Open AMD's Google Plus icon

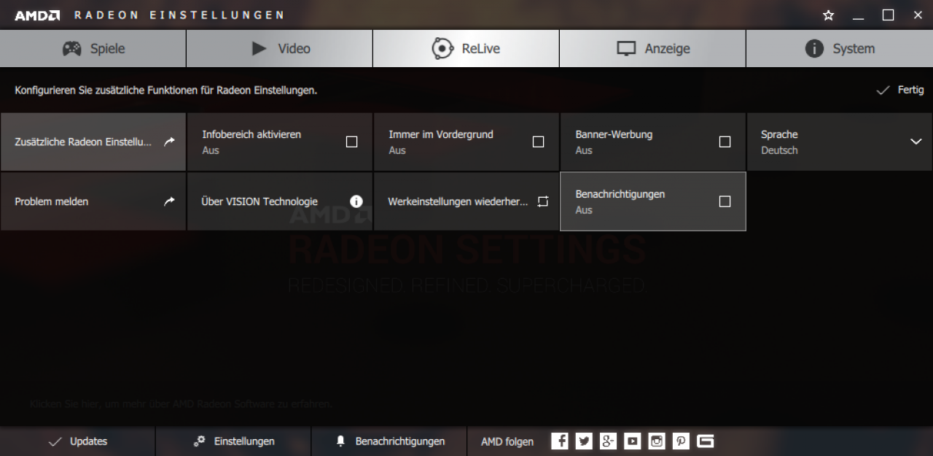(x=608, y=441)
